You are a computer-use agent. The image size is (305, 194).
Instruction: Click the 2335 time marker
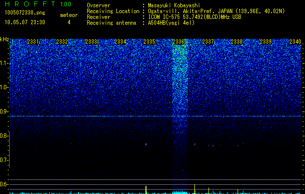pos(149,42)
